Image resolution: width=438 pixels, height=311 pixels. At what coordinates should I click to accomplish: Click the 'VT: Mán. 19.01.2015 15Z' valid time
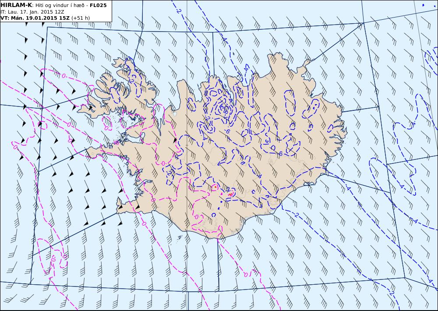click(x=35, y=18)
